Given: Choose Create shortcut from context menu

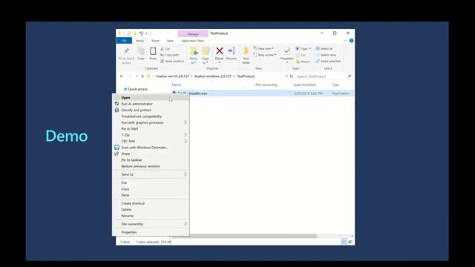Looking at the screenshot, I should pos(151,203).
